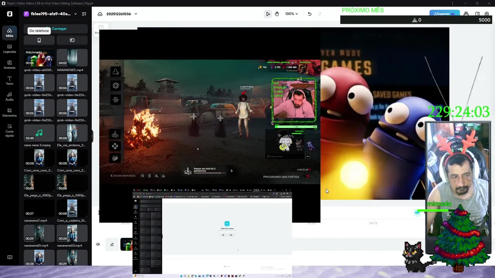The height and width of the screenshot is (278, 495).
Task: Select Com_a_cadeira_10 video thumbnail
Action: point(72,208)
